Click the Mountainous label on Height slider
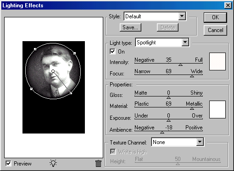 206,159
